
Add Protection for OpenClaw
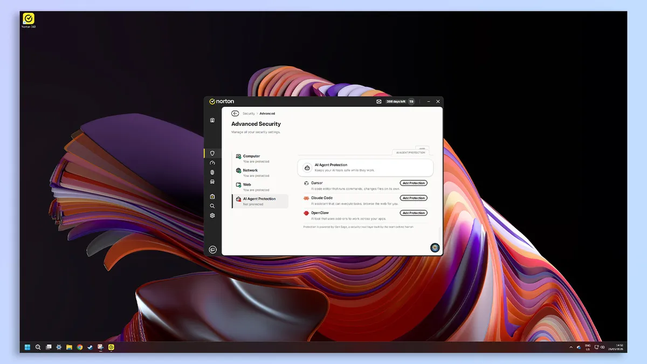pos(414,213)
